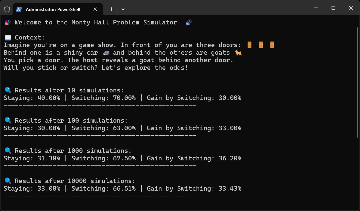Click the shield icon in title bar
The width and height of the screenshot is (360, 211).
(x=7, y=9)
